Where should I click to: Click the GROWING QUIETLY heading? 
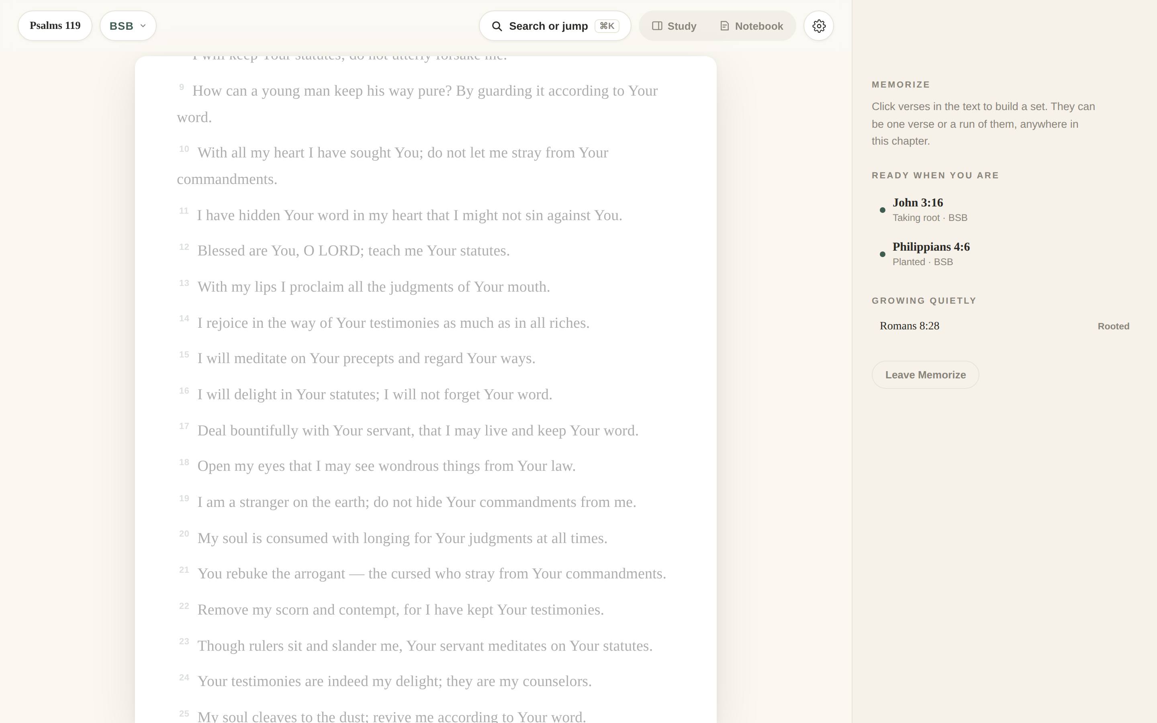click(x=924, y=301)
